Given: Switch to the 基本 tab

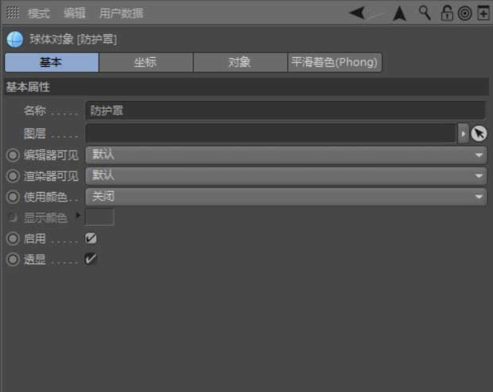Looking at the screenshot, I should 52,63.
